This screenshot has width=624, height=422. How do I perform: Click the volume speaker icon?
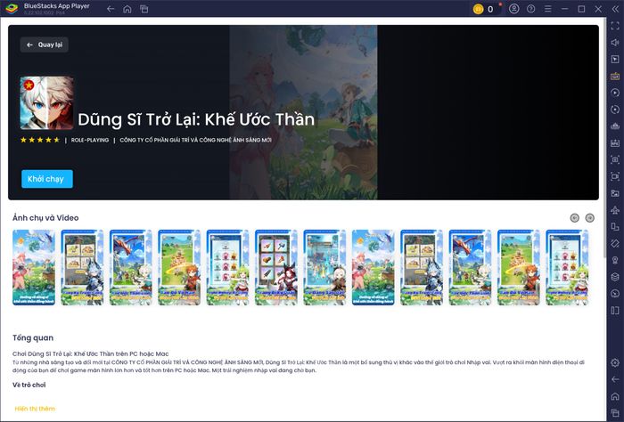coord(615,43)
